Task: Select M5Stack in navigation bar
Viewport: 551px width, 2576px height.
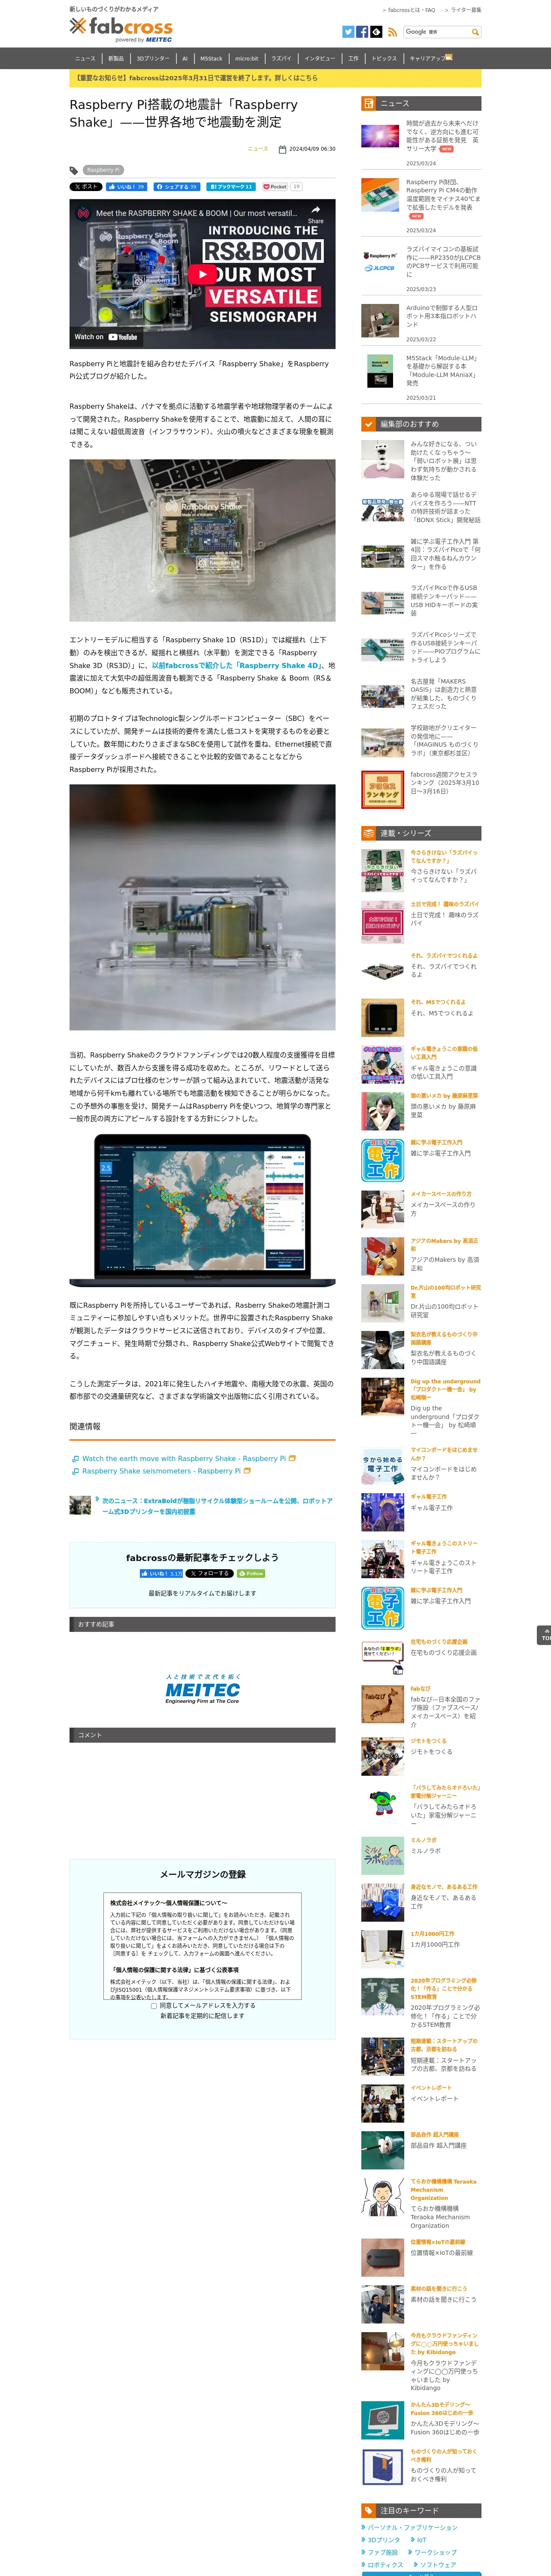Action: point(211,58)
